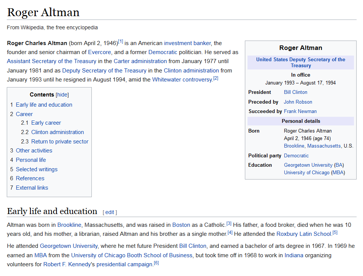
Task: Click the 'Succeeded by' infobox label
Action: [x=265, y=112]
